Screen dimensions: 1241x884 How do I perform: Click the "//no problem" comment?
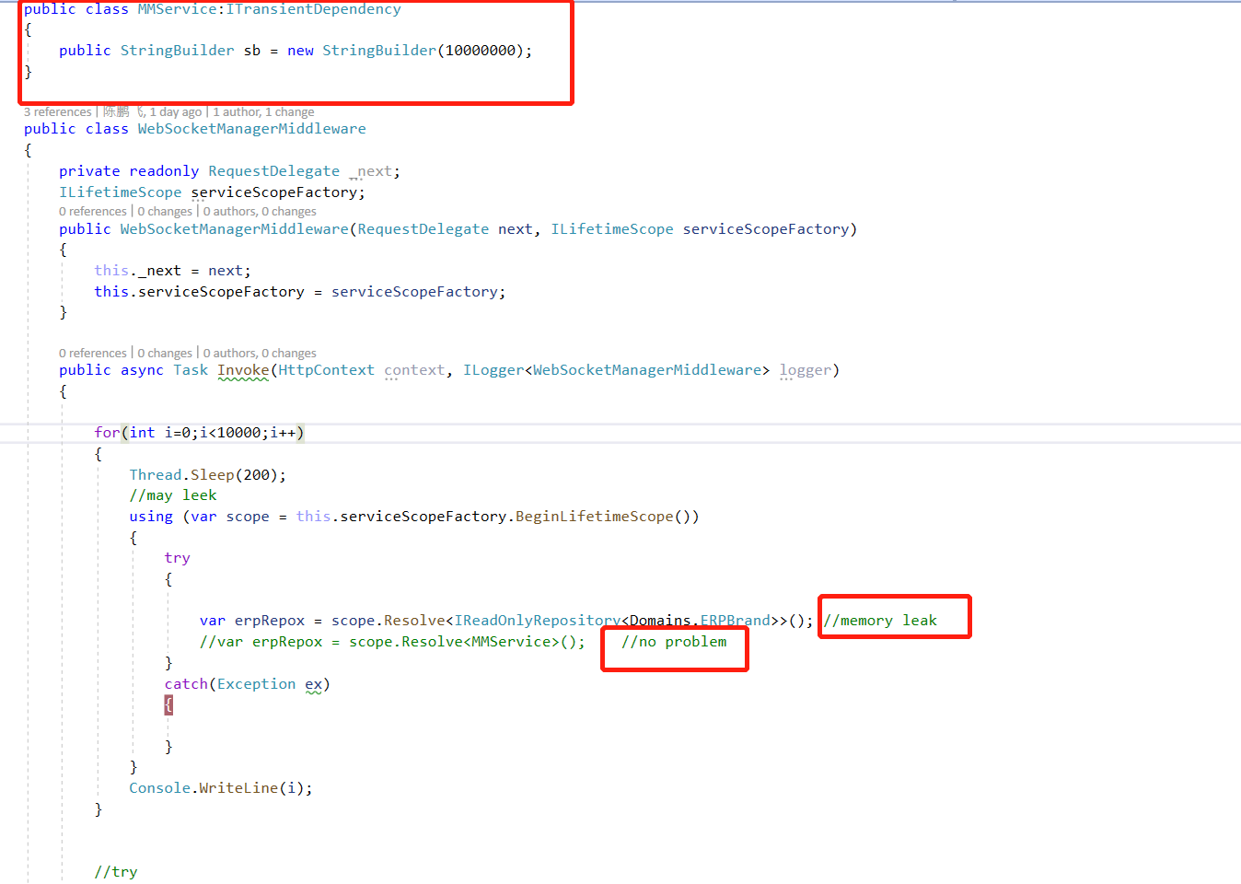675,642
